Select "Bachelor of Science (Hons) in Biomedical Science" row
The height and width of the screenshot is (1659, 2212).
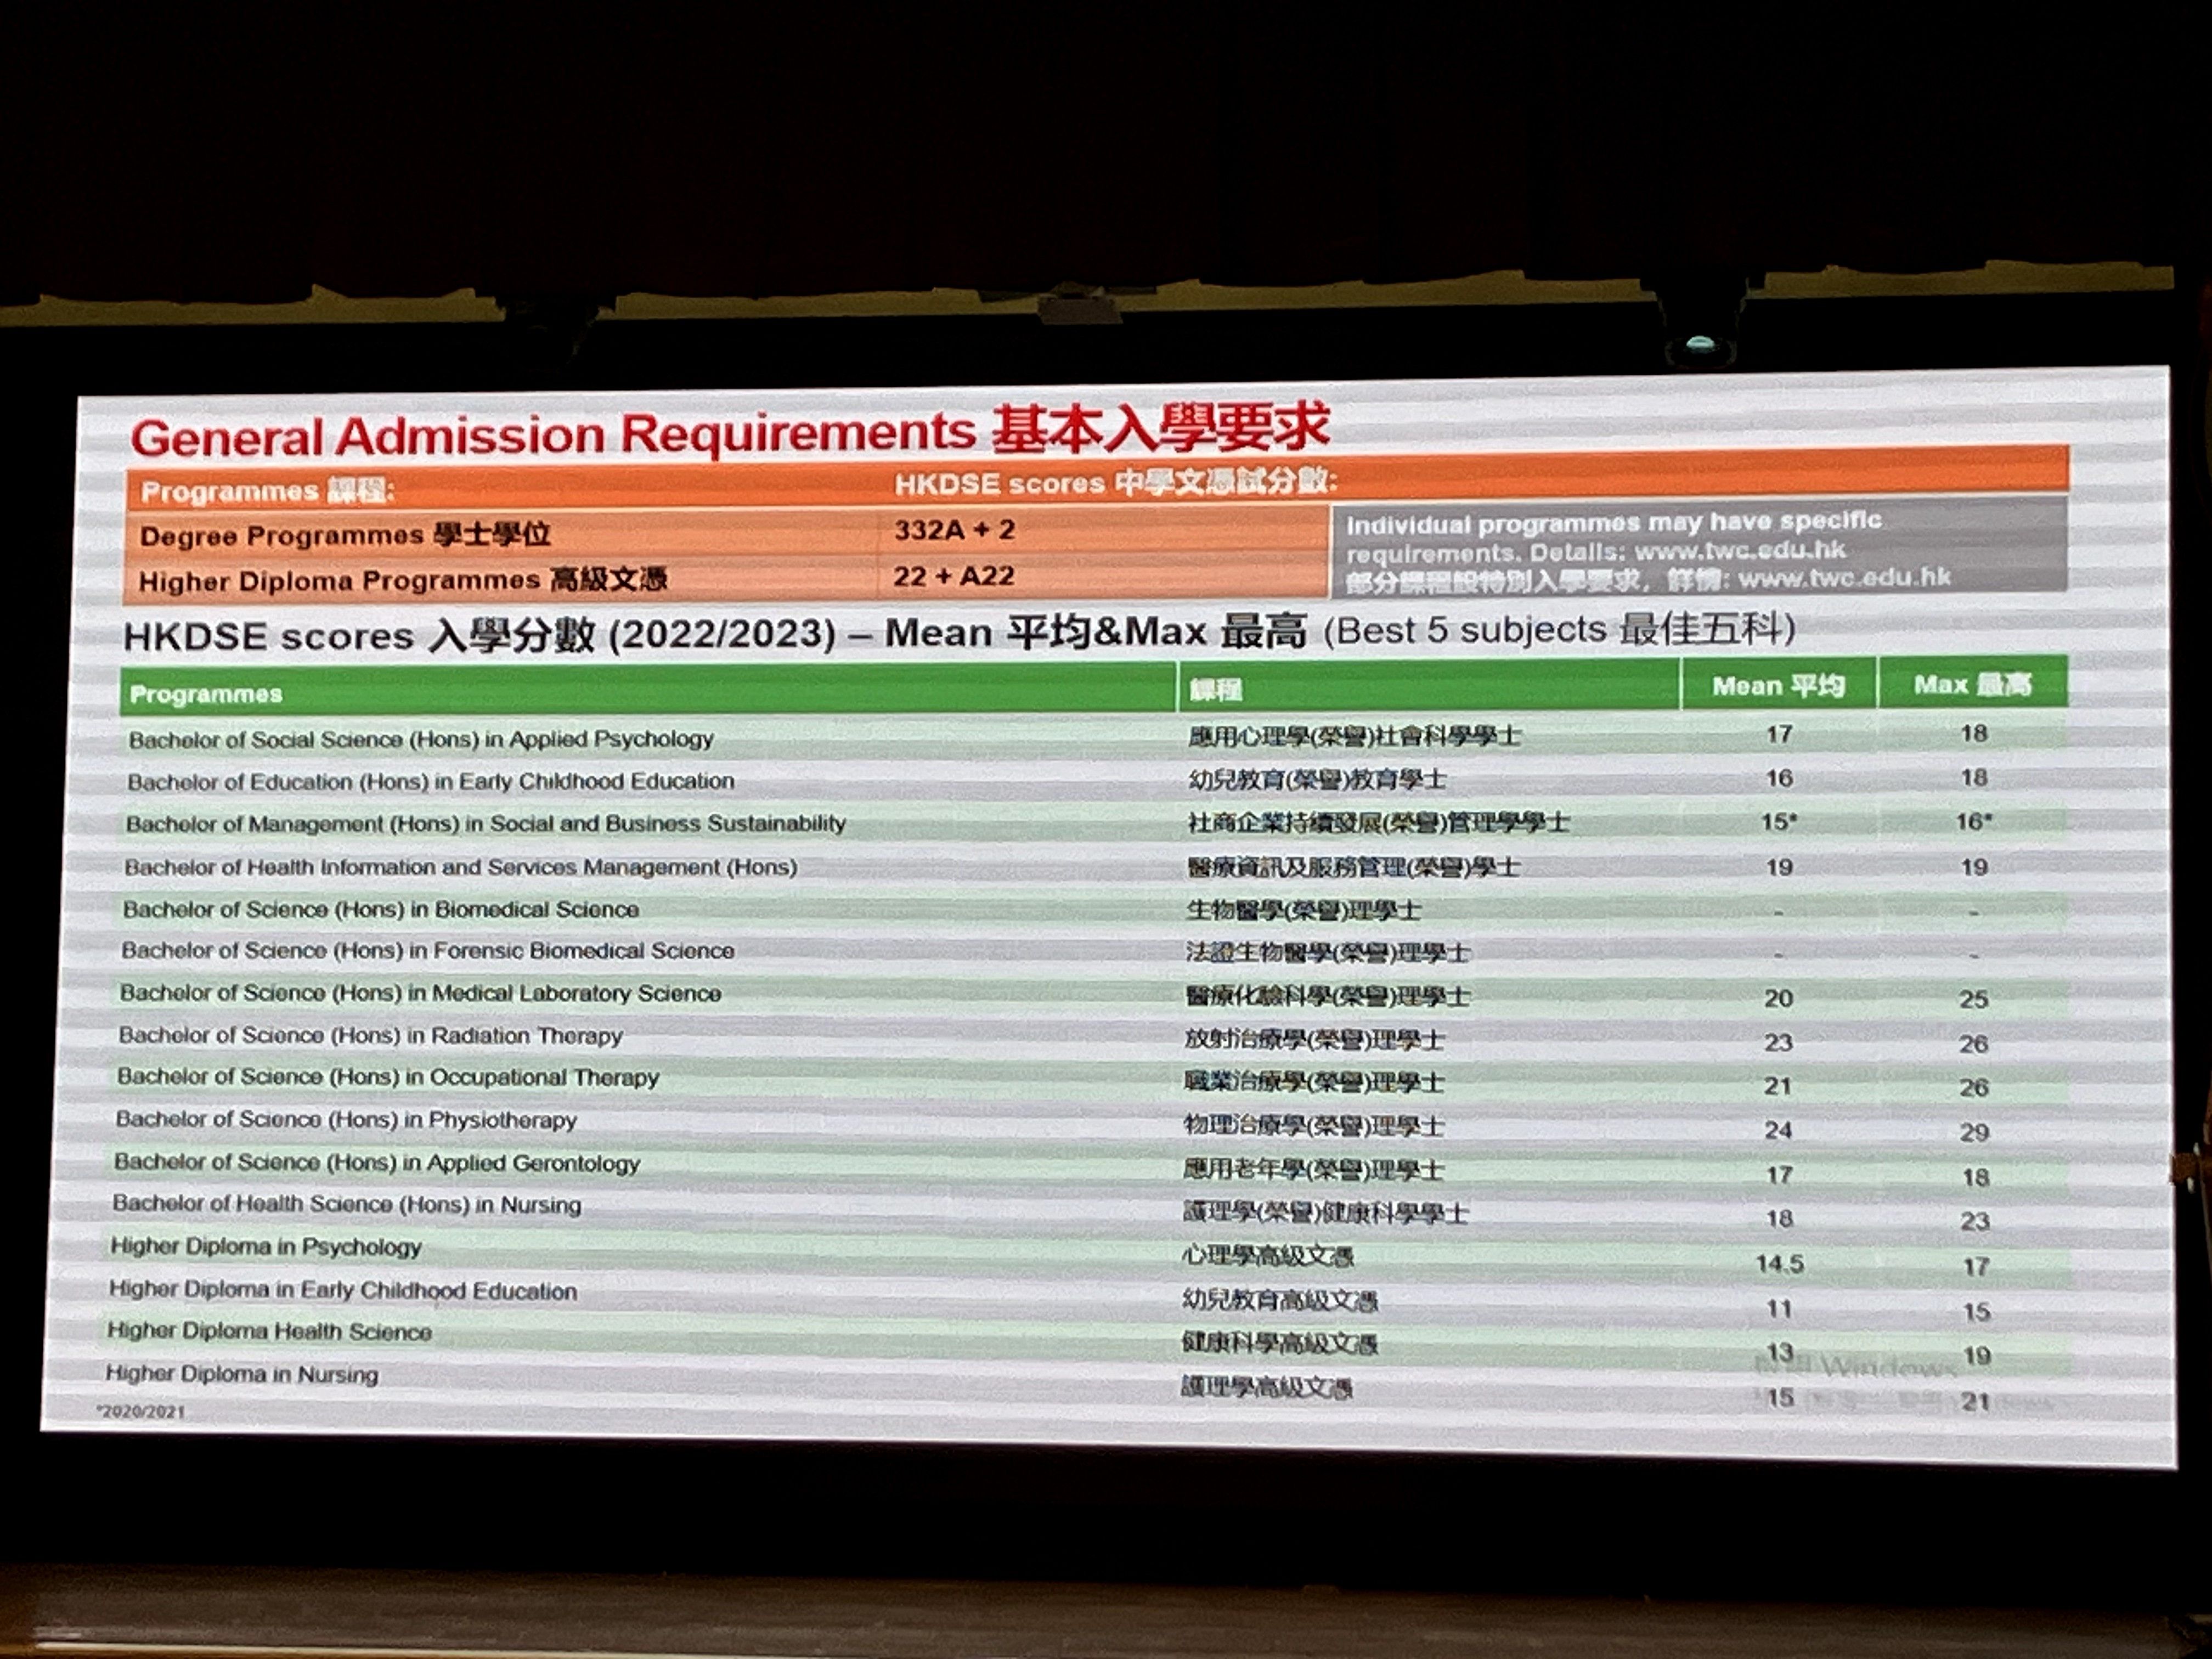(381, 909)
